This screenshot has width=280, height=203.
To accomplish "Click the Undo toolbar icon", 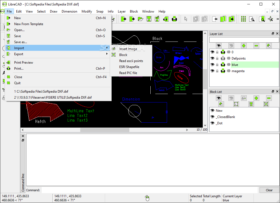I will [x=196, y=19].
